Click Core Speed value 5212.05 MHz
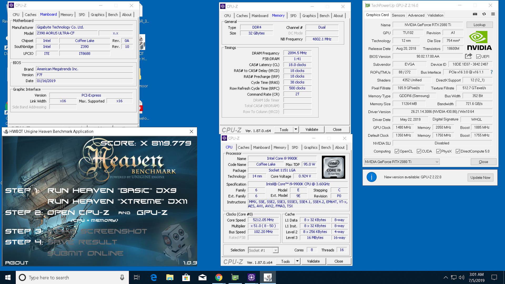 263,220
